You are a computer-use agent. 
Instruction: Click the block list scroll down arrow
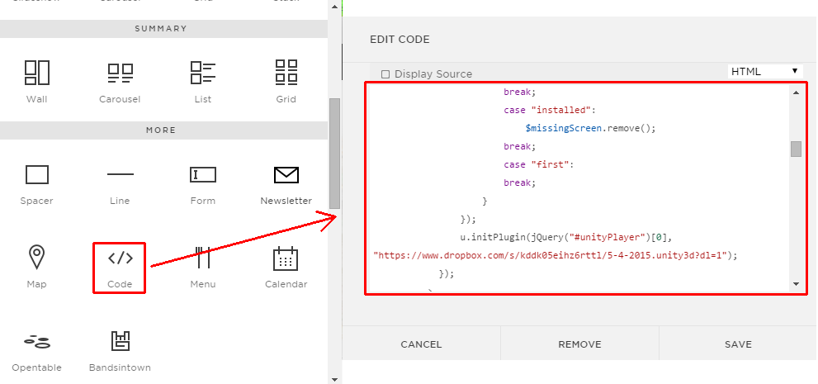click(x=335, y=379)
